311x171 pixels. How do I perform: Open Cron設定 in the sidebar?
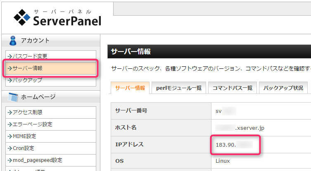coord(51,148)
